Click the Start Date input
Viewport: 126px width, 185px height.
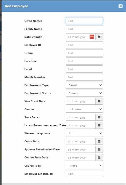[81, 117]
